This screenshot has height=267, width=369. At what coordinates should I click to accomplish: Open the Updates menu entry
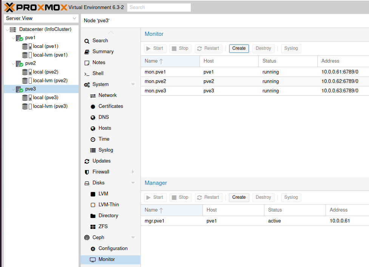110,161
